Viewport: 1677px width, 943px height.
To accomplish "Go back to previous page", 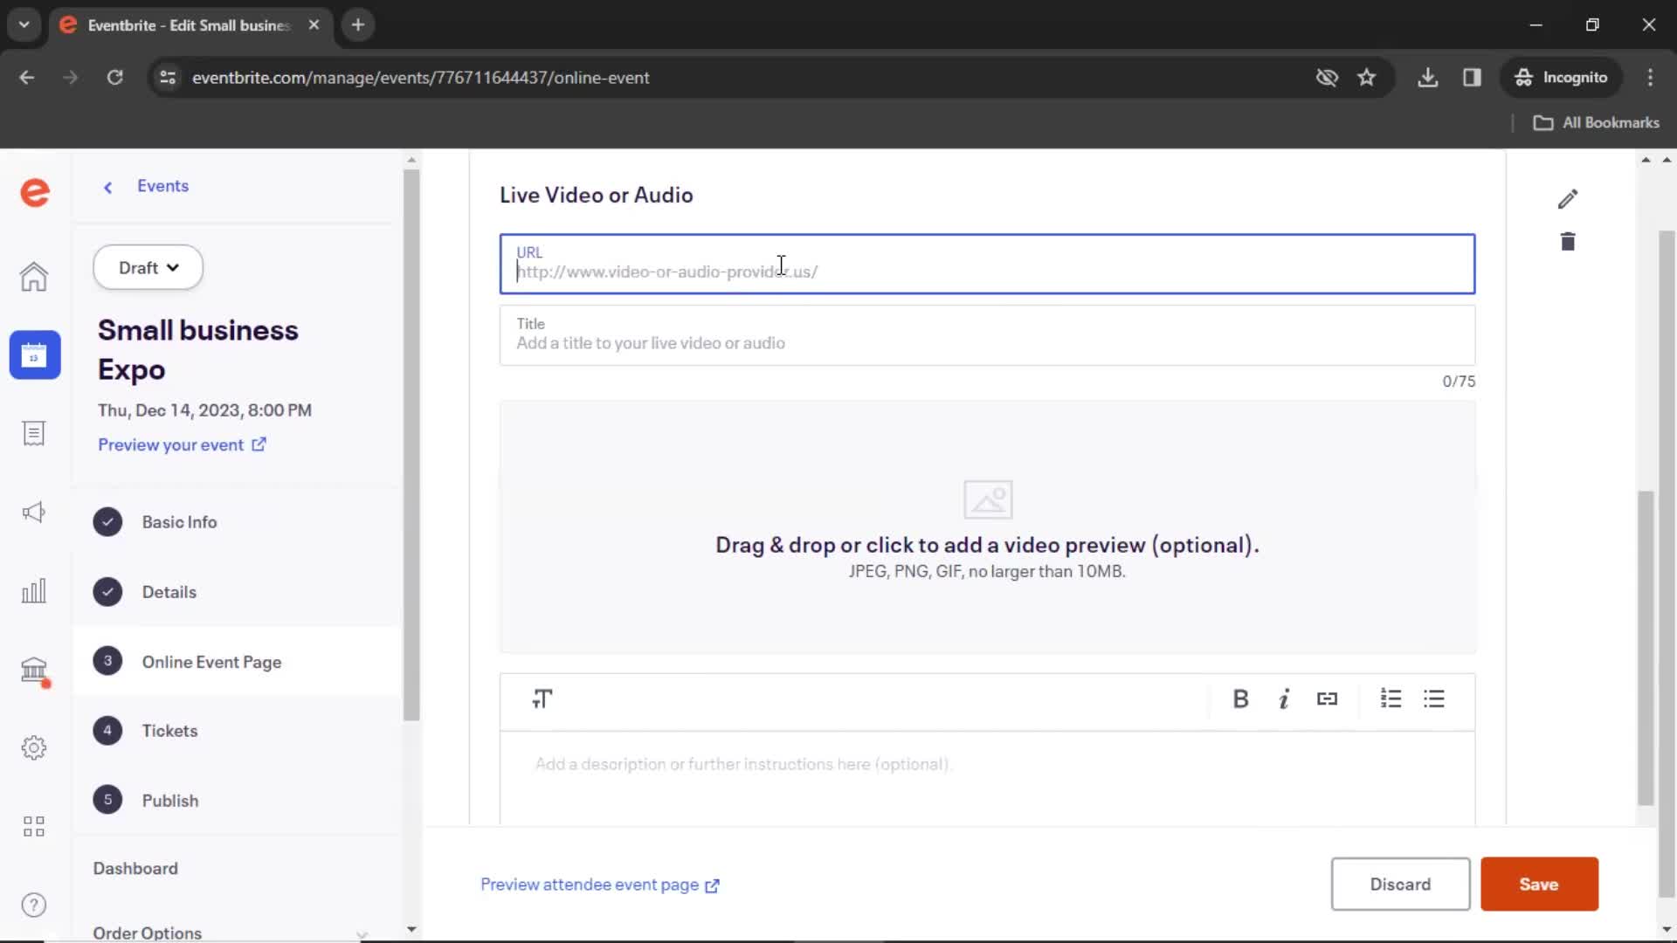I will point(27,78).
